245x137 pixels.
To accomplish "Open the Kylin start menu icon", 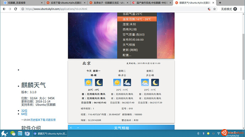I will [x=4, y=133].
